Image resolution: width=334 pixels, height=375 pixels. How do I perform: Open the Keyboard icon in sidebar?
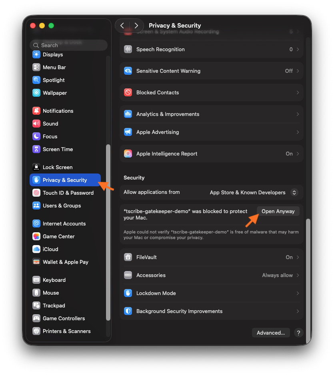coord(36,280)
